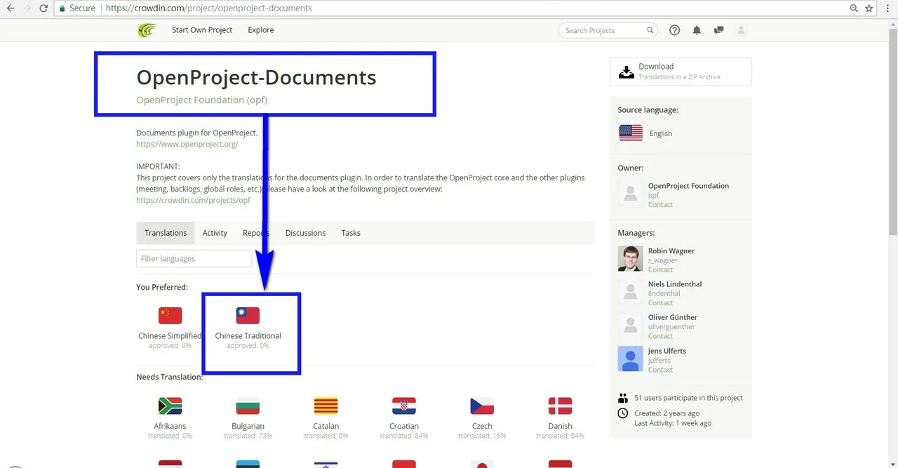Viewport: 898px width, 468px height.
Task: Click the Danish language name
Action: pos(560,426)
